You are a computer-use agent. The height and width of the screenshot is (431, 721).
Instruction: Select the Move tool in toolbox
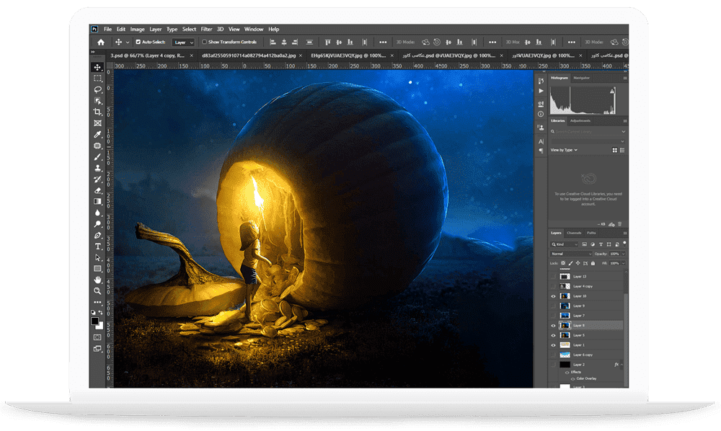(97, 68)
